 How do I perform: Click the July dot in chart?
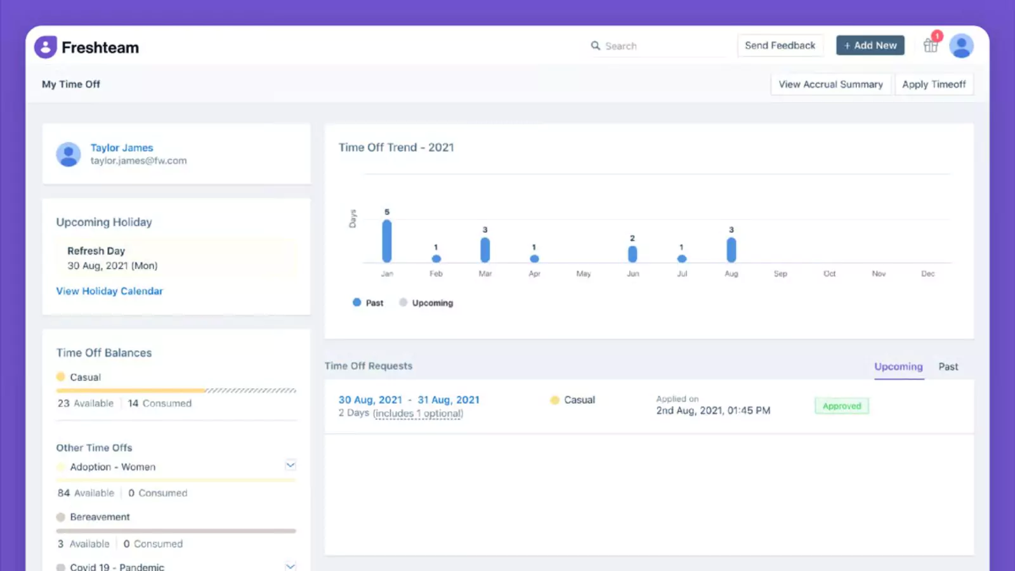(x=682, y=259)
